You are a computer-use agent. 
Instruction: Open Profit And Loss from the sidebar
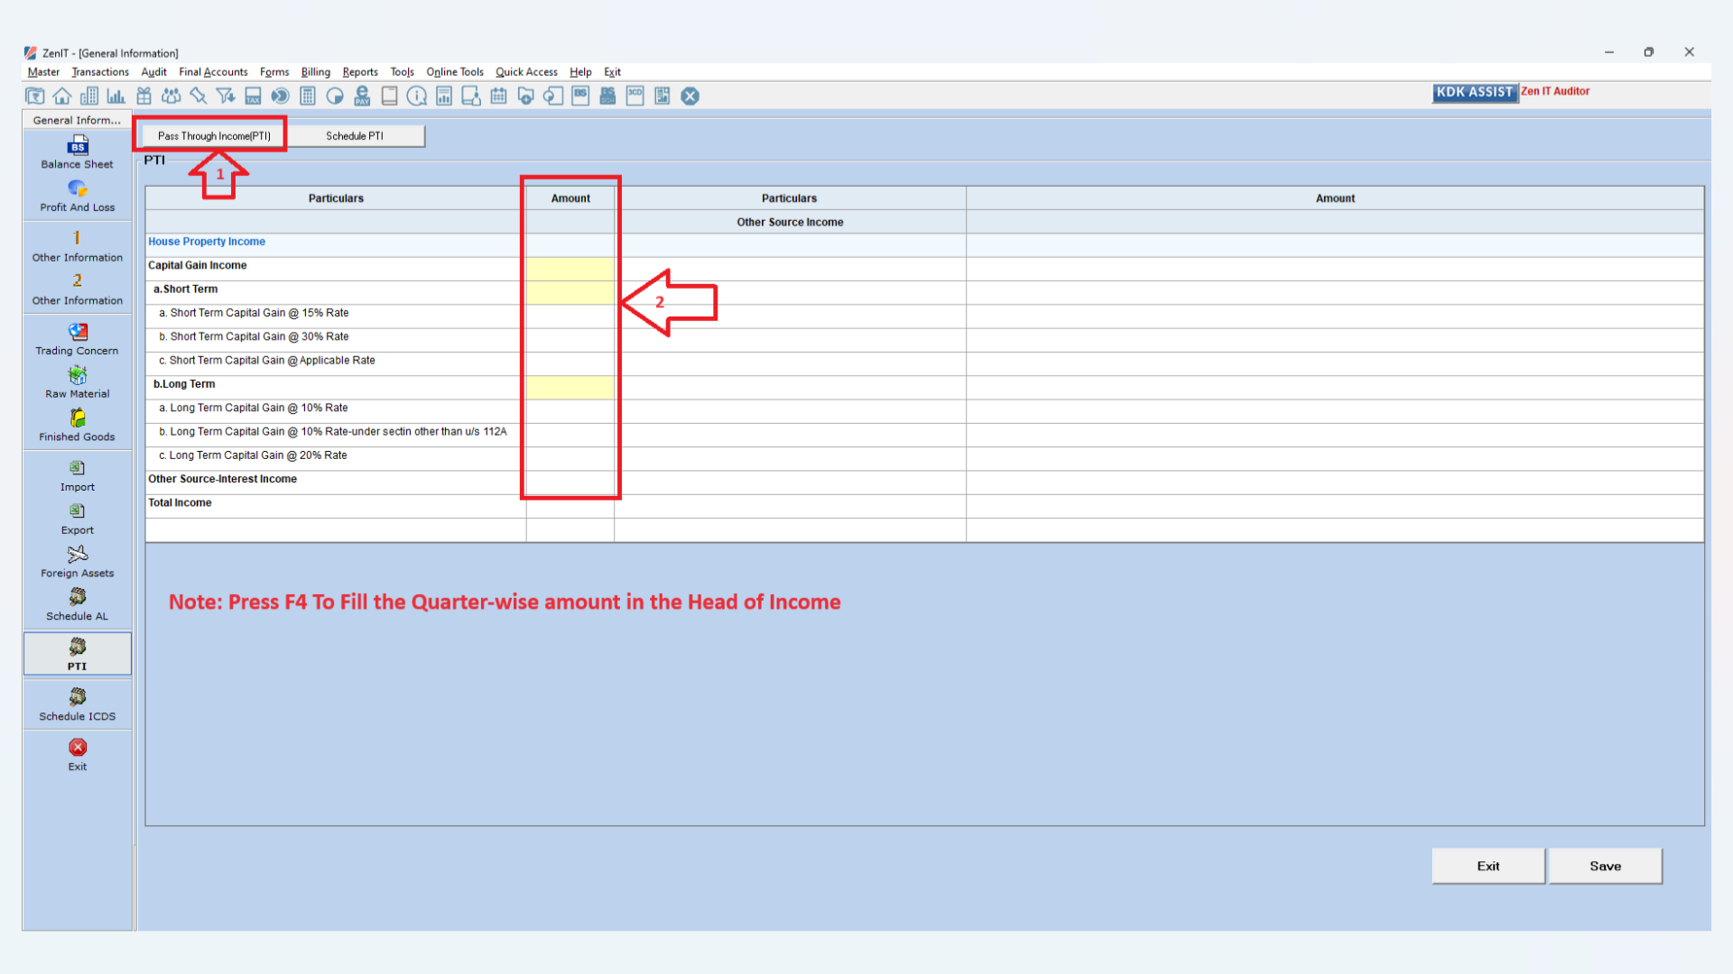click(78, 196)
